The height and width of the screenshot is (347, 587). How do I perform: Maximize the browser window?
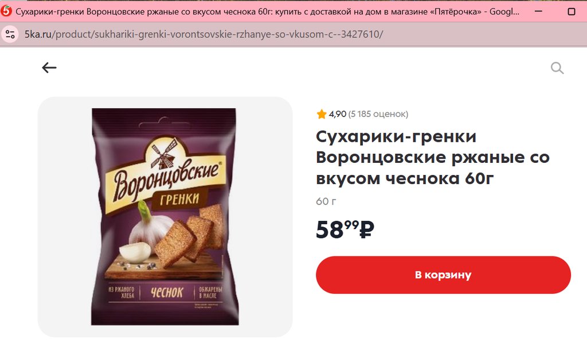(572, 11)
